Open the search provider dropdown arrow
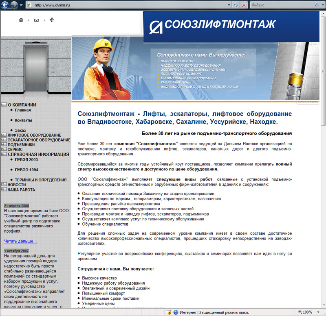This screenshot has width=326, height=316. 323,5
